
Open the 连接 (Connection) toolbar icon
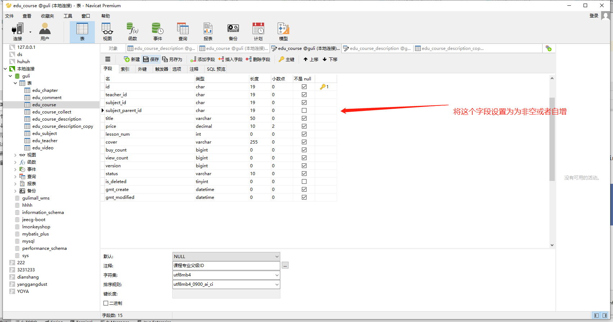(x=18, y=32)
